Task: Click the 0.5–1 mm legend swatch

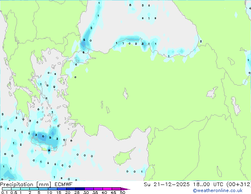Action: pyautogui.click(x=16, y=189)
